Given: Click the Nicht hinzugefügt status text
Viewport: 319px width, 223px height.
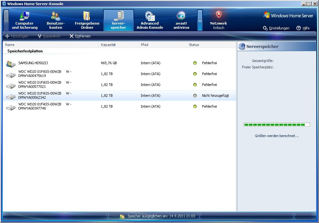Looking at the screenshot, I should point(215,96).
